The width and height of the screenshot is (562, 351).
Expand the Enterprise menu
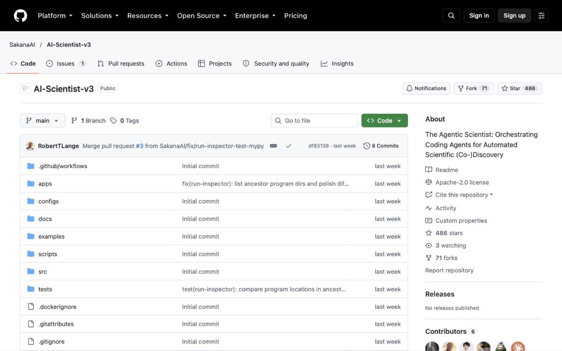[255, 15]
